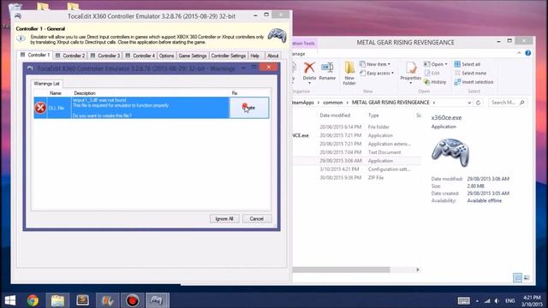This screenshot has width=548, height=308.
Task: Click the ENG language indicator in the tray
Action: click(x=510, y=300)
